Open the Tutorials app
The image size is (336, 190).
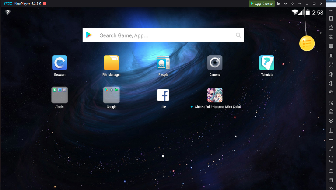coord(266,63)
